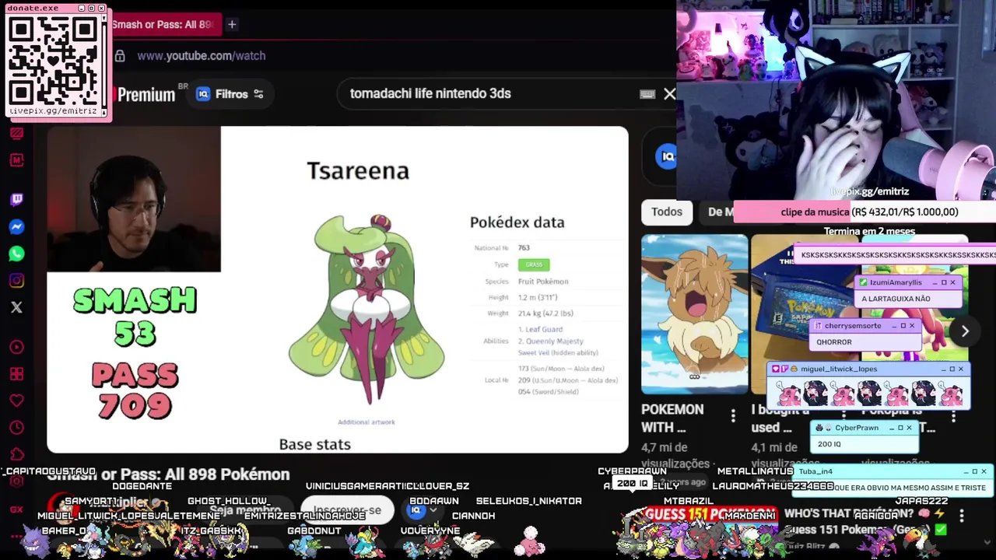Click the GX icon in the sidebar

[16, 509]
